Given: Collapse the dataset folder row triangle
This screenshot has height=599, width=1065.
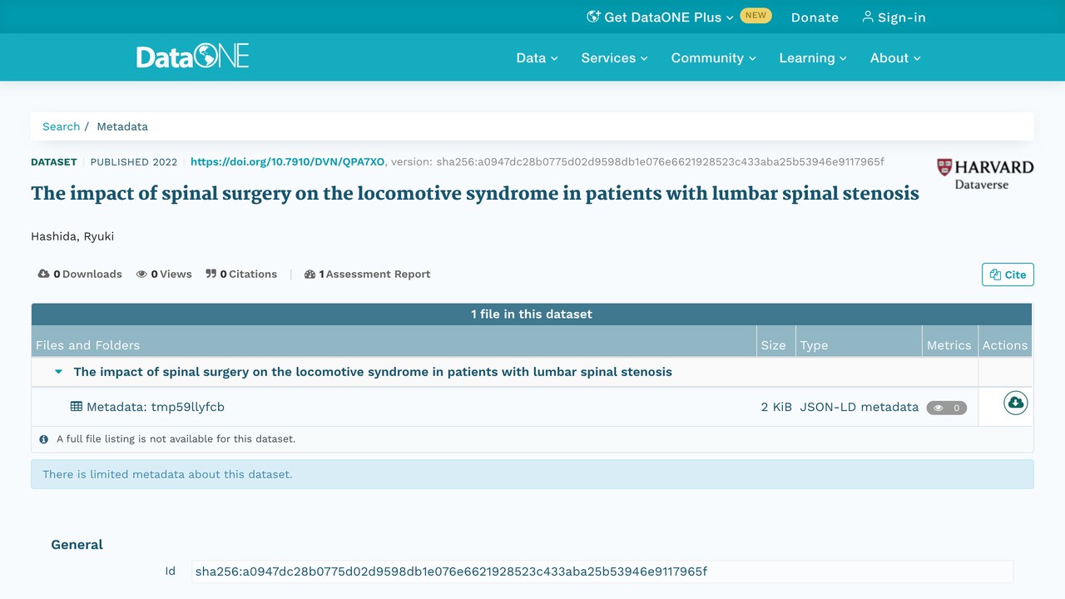Looking at the screenshot, I should coord(58,372).
